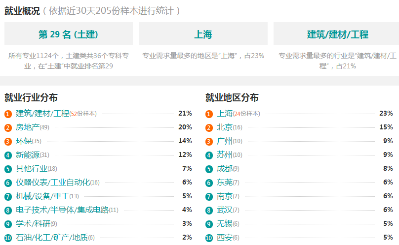399x245 pixels.
Task: Click rank 9 badge beside 学术/科研
Action: point(8,224)
